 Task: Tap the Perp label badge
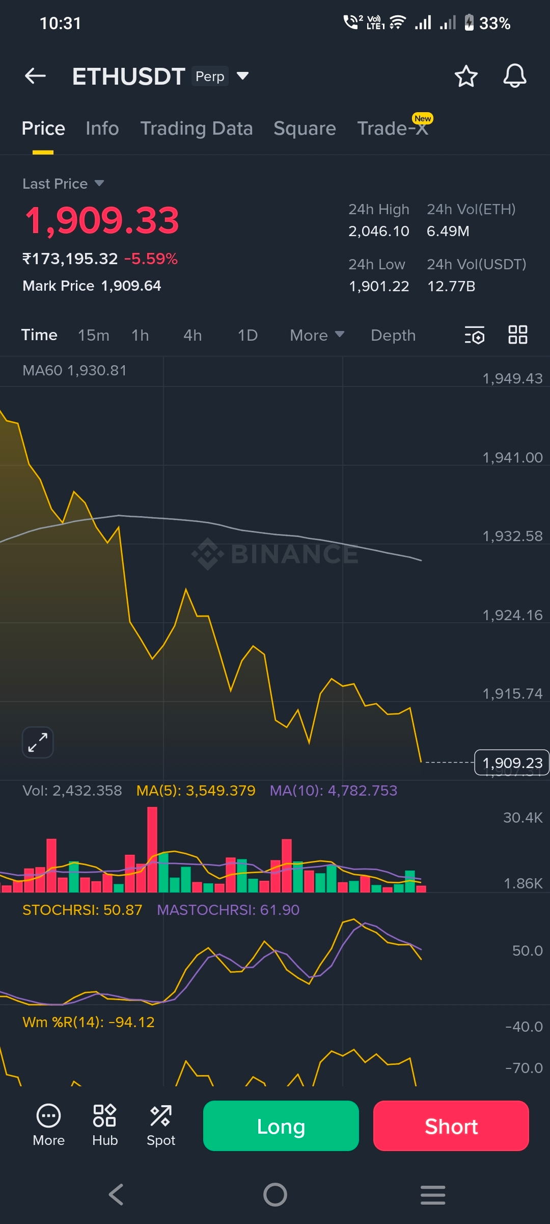click(210, 76)
